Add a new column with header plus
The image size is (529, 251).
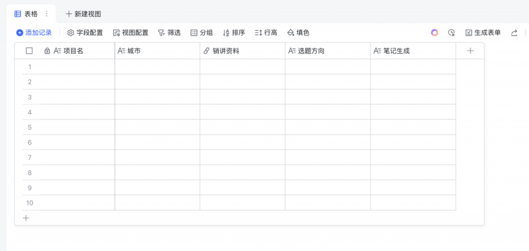[470, 51]
